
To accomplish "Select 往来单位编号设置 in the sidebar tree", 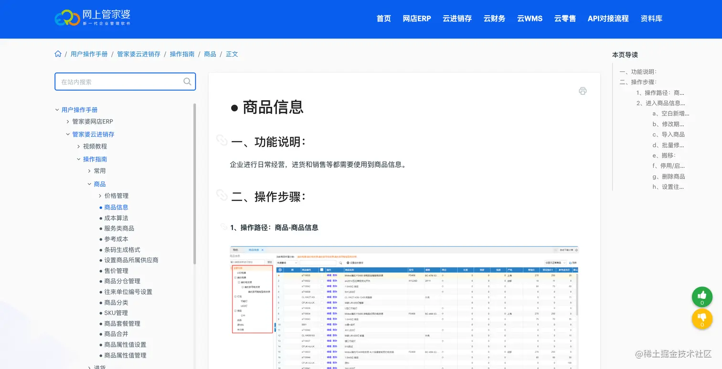I will pyautogui.click(x=128, y=292).
